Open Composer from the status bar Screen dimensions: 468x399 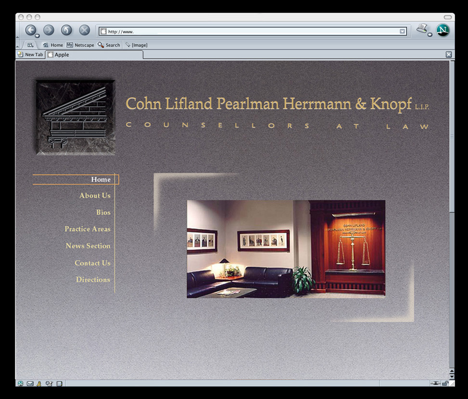[x=49, y=384]
